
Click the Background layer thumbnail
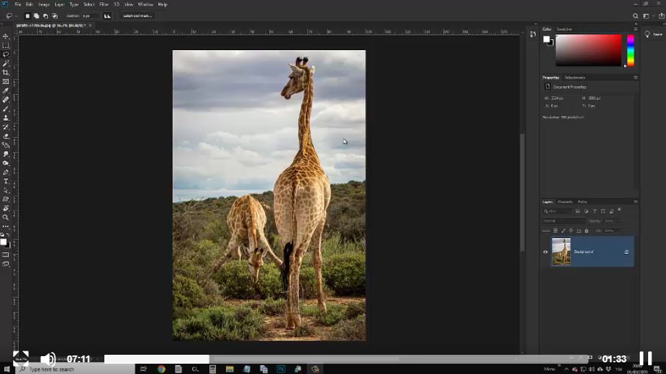click(561, 252)
